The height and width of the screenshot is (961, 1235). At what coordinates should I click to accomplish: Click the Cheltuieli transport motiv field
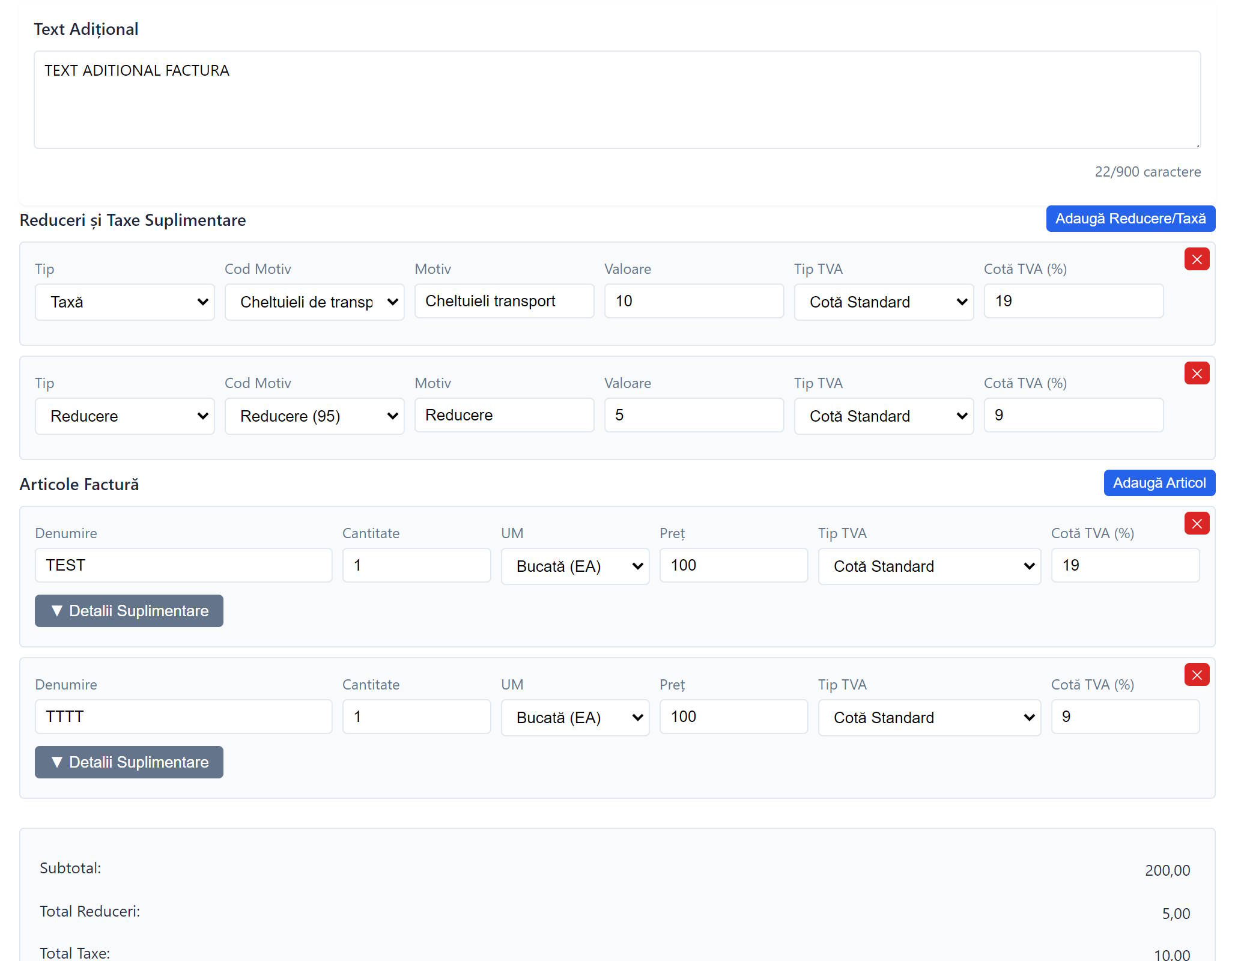tap(504, 301)
